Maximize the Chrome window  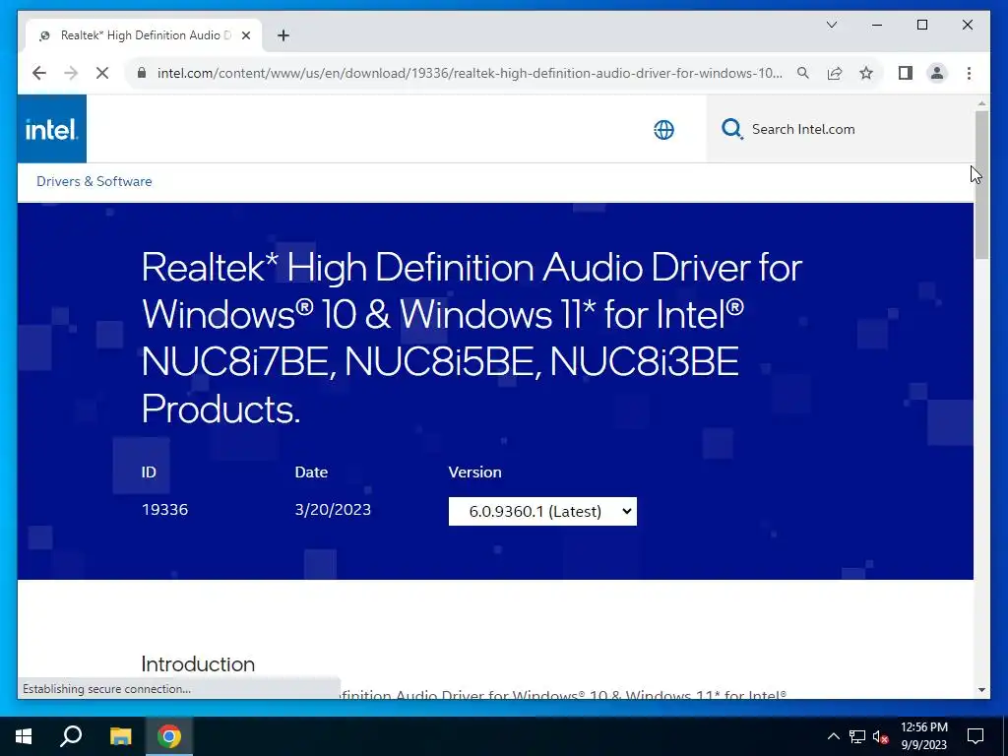(921, 25)
